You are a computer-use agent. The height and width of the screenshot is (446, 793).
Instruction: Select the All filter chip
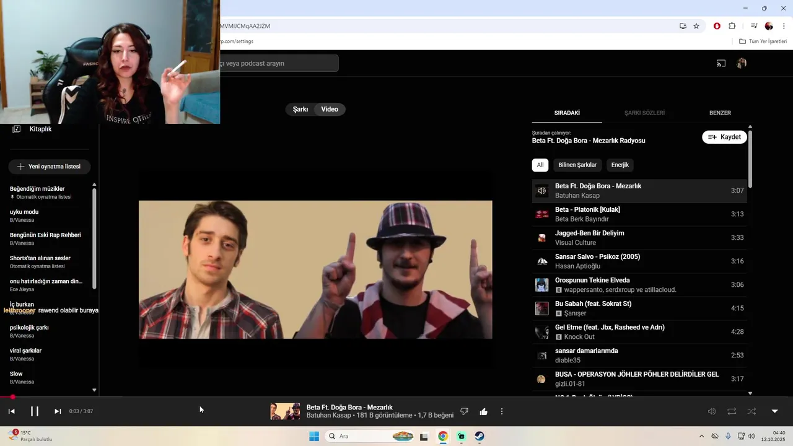540,165
